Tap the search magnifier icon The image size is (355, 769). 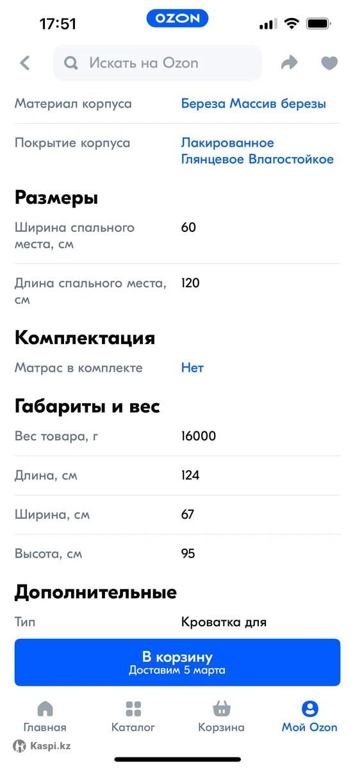pos(71,63)
